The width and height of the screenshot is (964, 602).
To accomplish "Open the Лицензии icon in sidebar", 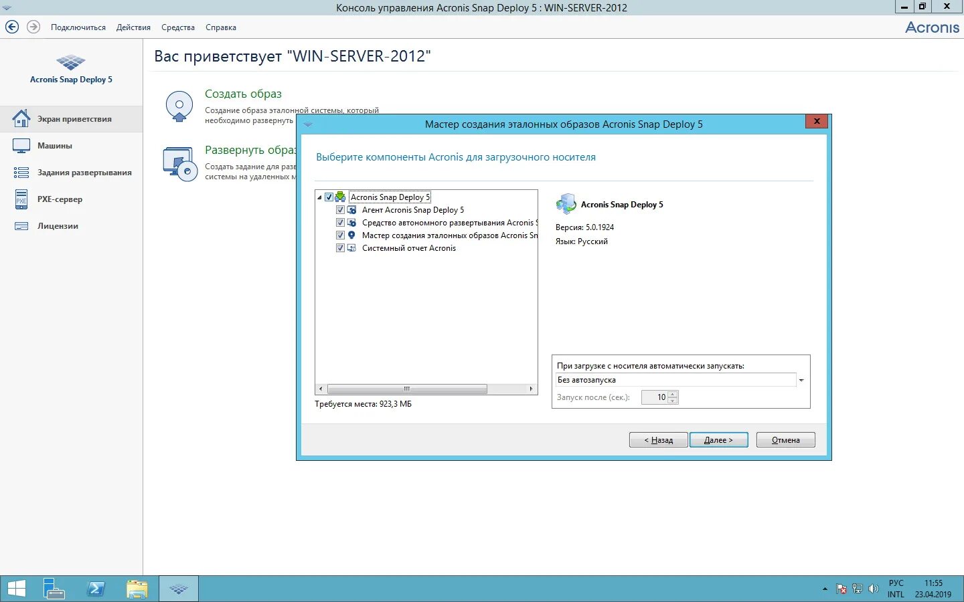I will point(21,226).
